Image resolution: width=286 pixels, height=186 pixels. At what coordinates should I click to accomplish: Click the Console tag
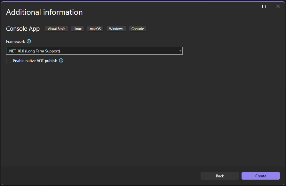[x=137, y=28]
